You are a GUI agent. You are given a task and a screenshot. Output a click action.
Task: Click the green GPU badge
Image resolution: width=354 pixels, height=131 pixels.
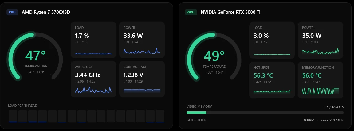(191, 12)
